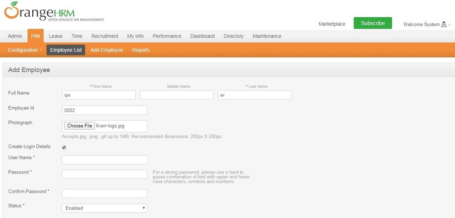Open the Status dropdown showing Enabled

[105, 208]
